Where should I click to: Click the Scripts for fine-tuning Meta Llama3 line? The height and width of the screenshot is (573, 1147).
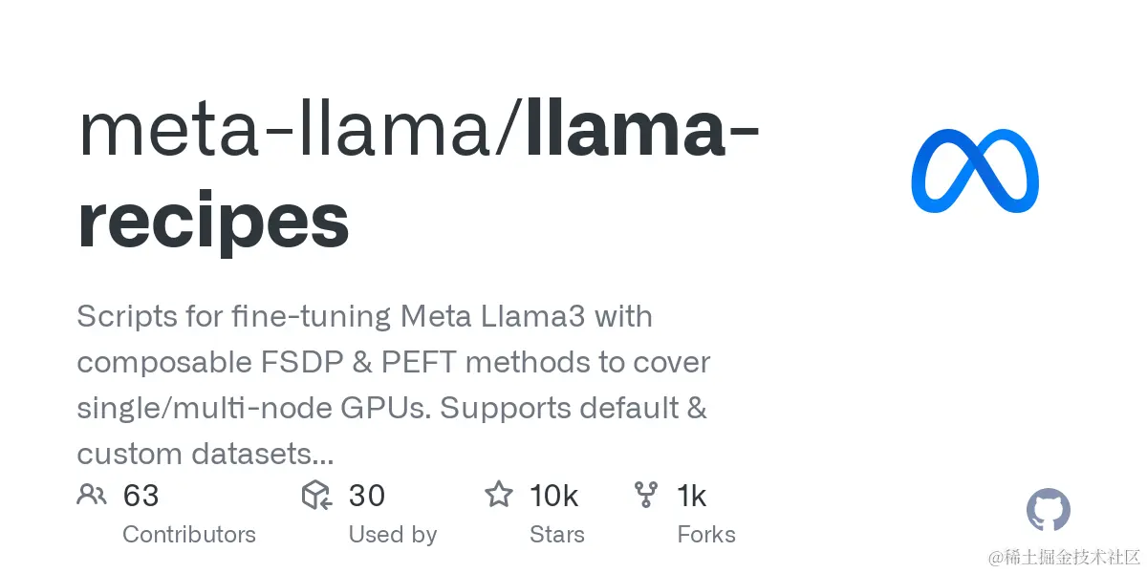364,317
